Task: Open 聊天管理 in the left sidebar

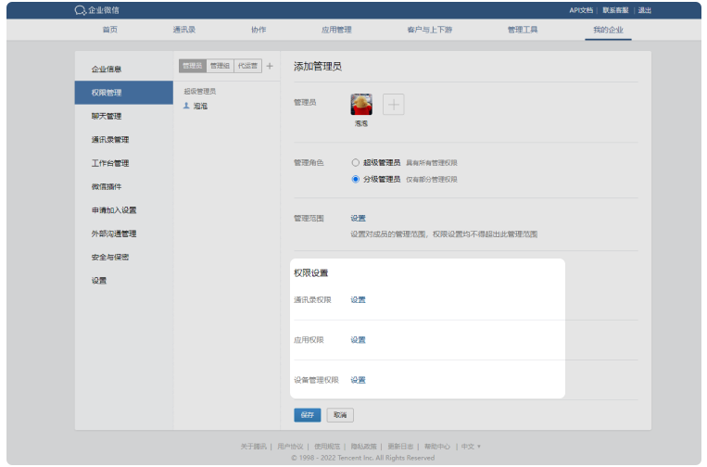Action: (107, 116)
